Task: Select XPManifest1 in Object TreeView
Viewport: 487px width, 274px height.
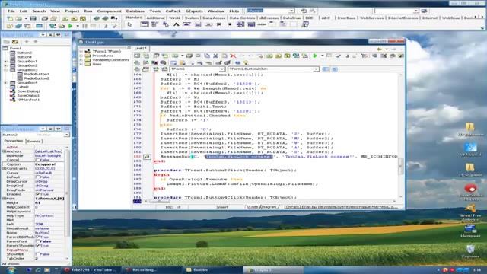Action: click(28, 100)
